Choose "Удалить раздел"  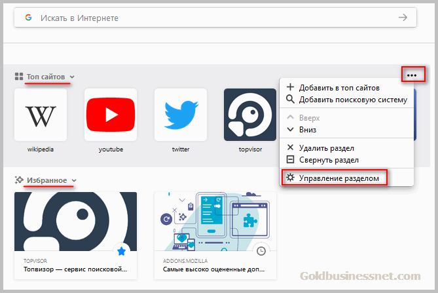[x=346, y=148]
